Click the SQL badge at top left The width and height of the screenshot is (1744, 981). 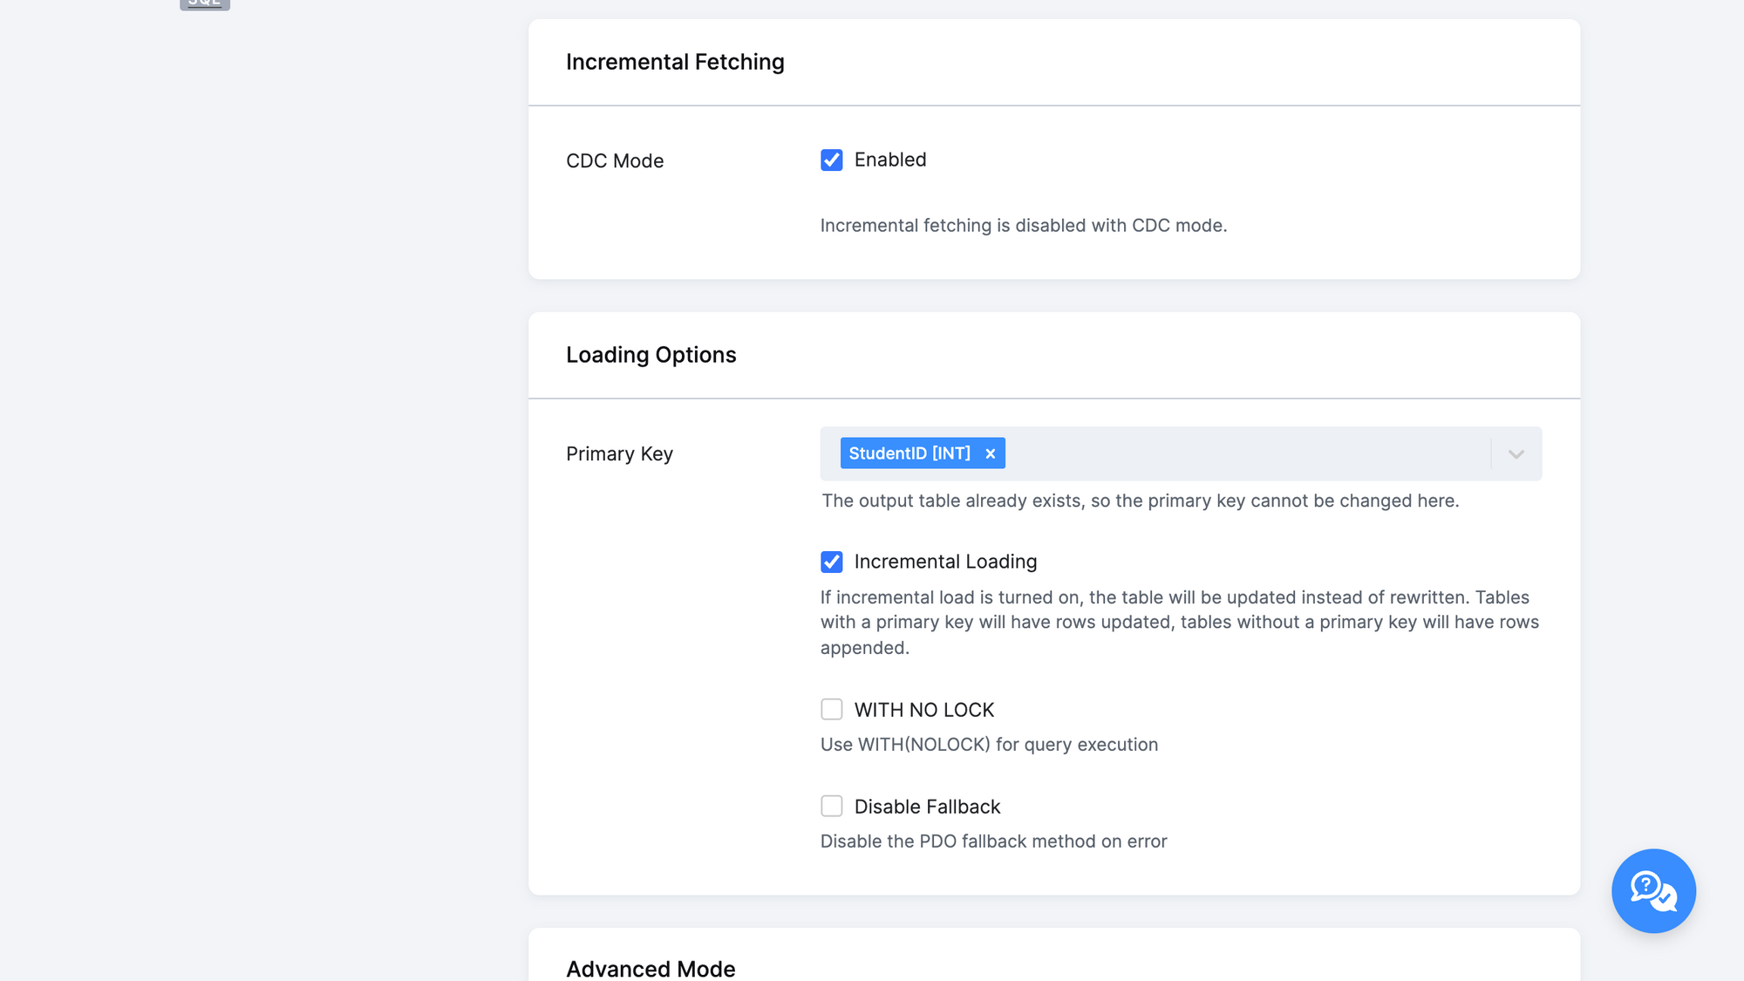coord(205,3)
